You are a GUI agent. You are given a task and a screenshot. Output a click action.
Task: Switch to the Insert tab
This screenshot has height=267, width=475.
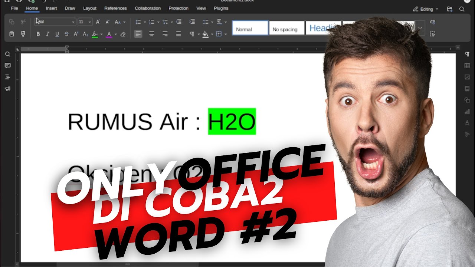tap(52, 8)
